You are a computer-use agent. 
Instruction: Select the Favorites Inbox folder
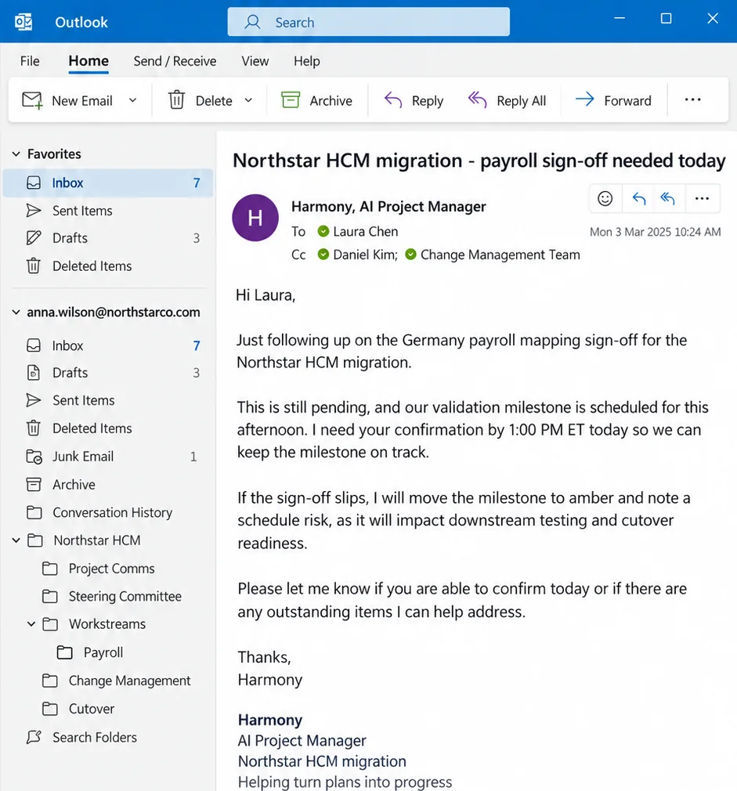click(108, 182)
